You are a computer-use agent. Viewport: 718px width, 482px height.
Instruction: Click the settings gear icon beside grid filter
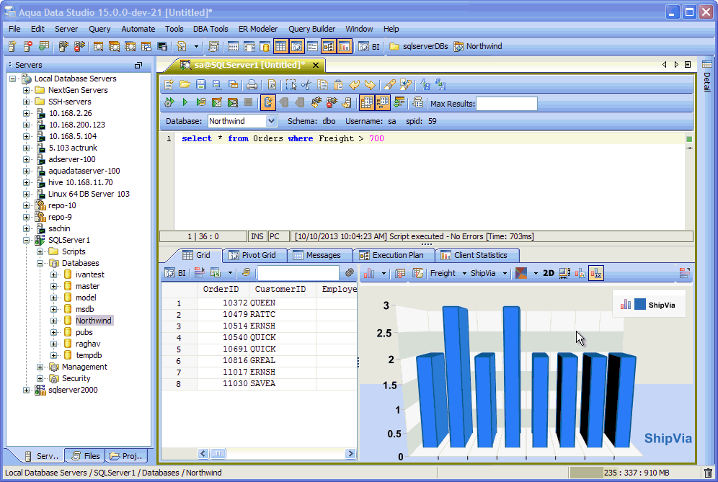[350, 273]
